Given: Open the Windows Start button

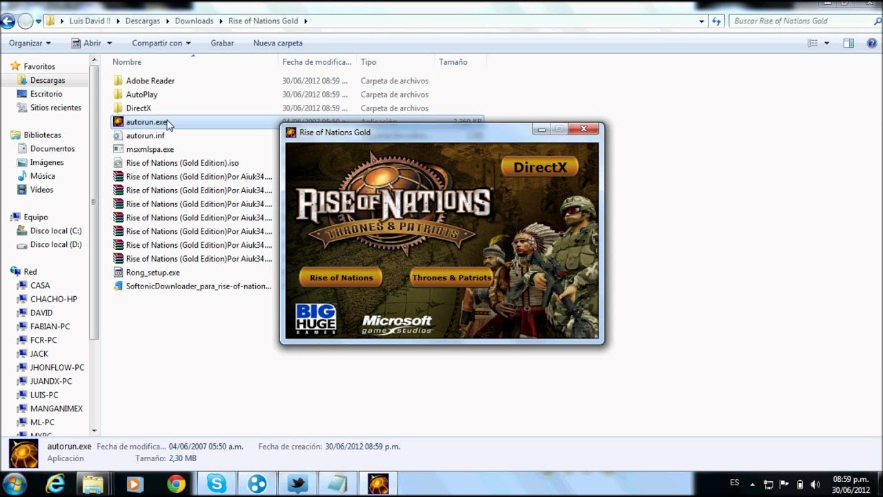Looking at the screenshot, I should pos(15,483).
